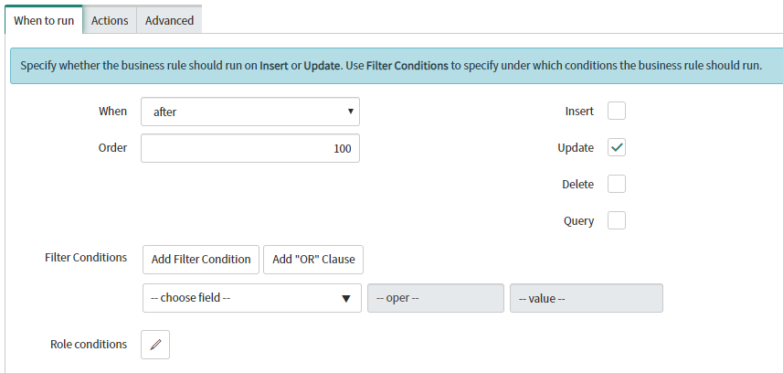The width and height of the screenshot is (783, 373).
Task: Select the When to run tab
Action: (44, 20)
